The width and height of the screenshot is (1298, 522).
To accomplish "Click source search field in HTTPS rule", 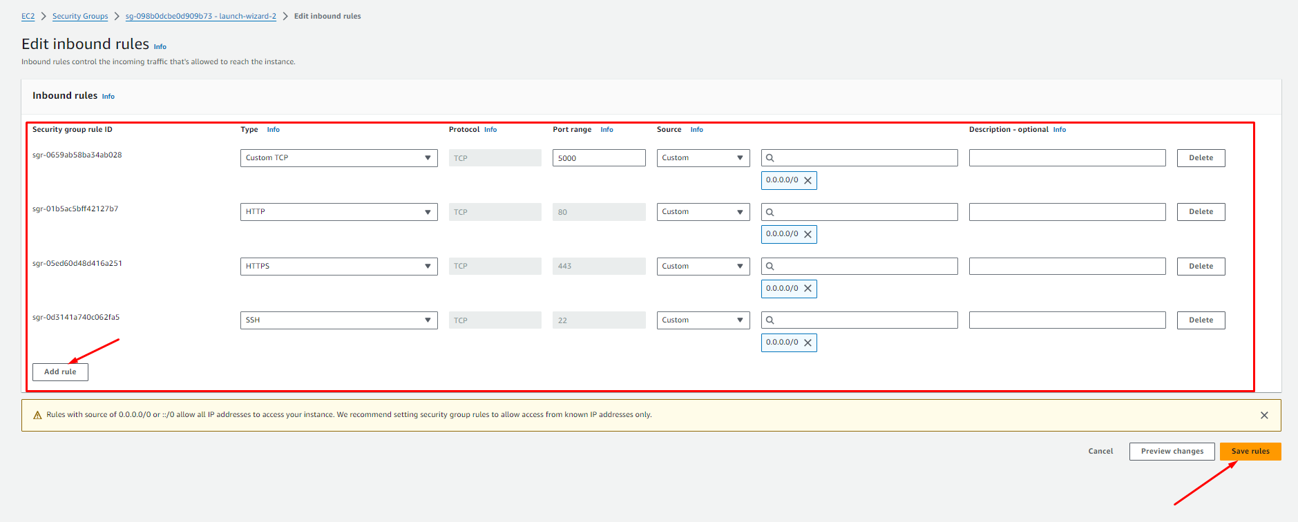I will tap(859, 267).
